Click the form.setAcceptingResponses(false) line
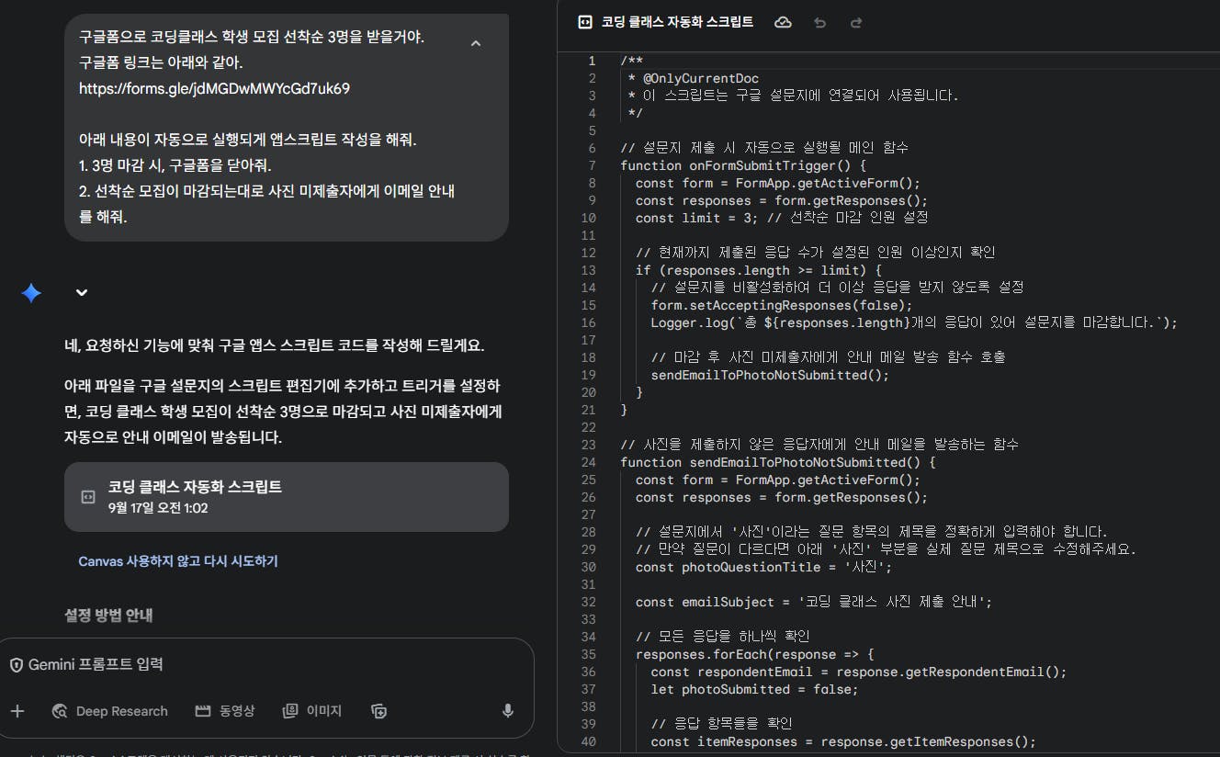 [782, 305]
